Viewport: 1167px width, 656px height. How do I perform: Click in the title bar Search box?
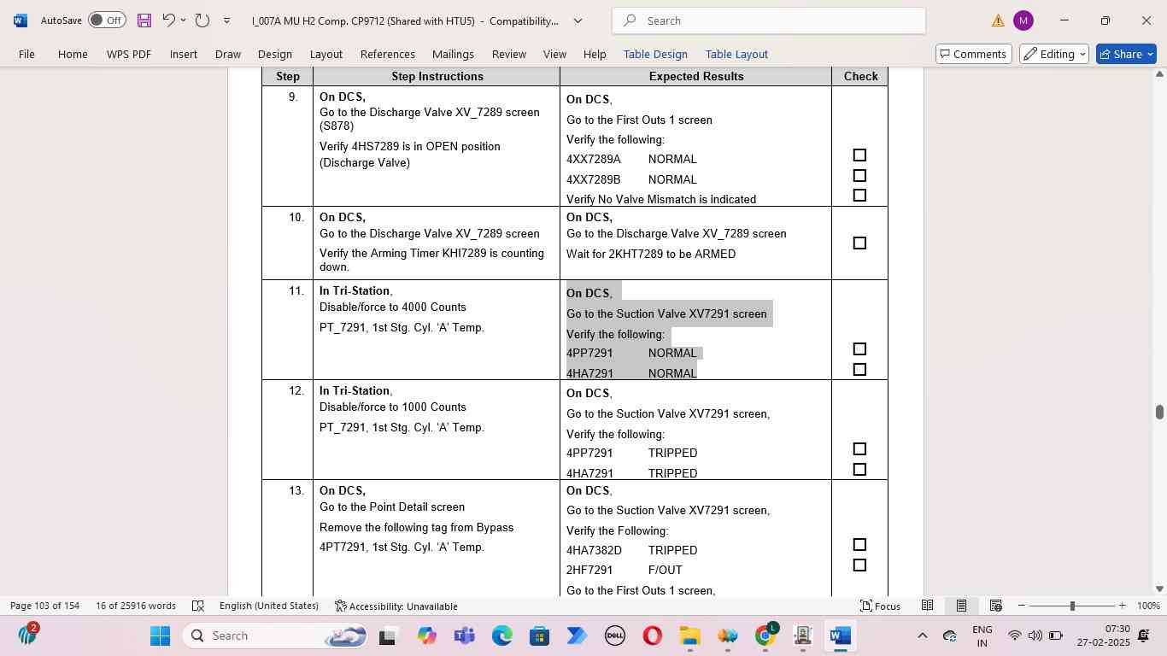(769, 20)
